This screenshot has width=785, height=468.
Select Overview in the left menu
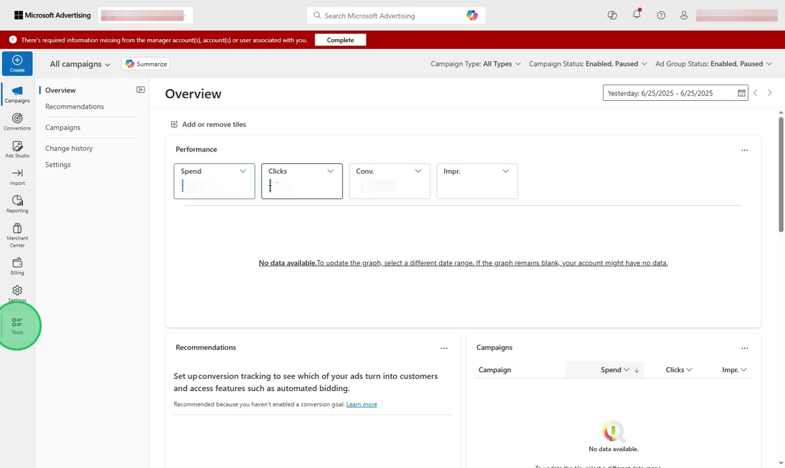point(60,90)
